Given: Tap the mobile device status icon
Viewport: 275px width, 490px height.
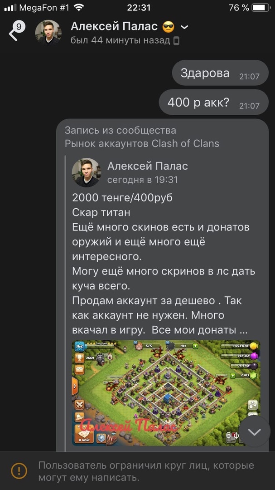Looking at the screenshot, I should 176,41.
